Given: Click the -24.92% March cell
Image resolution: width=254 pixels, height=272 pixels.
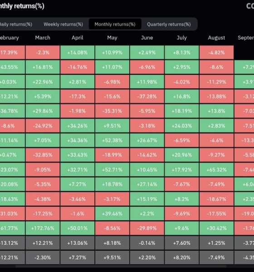Looking at the screenshot, I should point(43,126).
